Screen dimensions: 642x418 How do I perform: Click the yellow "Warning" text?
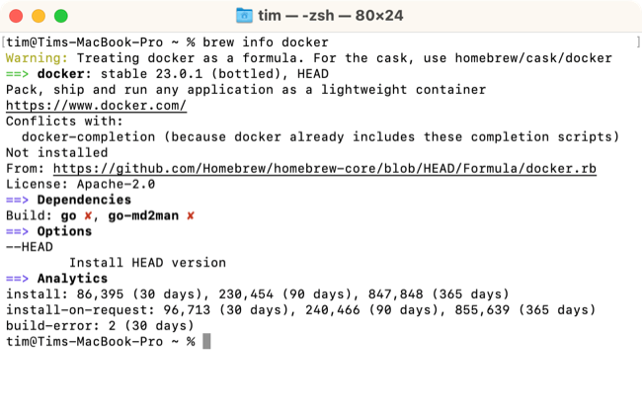click(34, 58)
